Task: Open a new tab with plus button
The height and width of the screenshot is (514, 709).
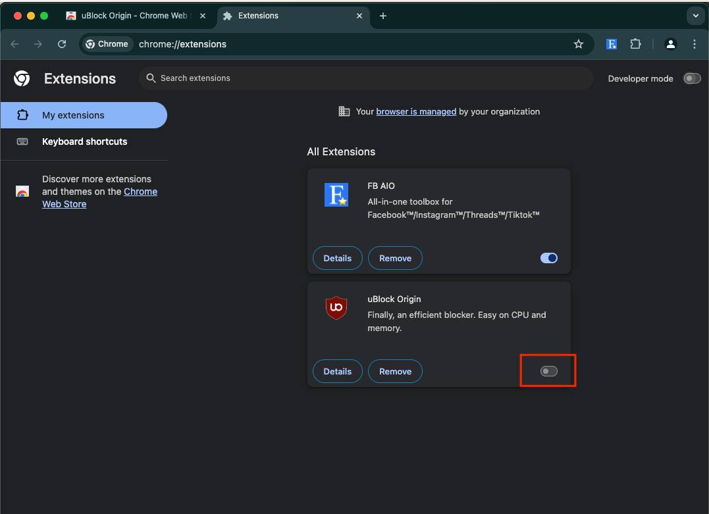Action: [x=383, y=16]
